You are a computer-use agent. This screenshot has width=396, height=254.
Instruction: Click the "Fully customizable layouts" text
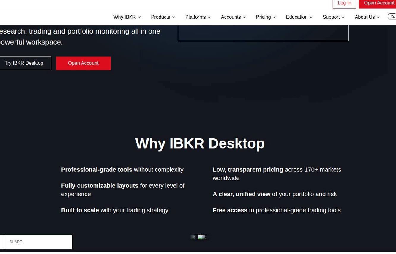click(x=100, y=186)
